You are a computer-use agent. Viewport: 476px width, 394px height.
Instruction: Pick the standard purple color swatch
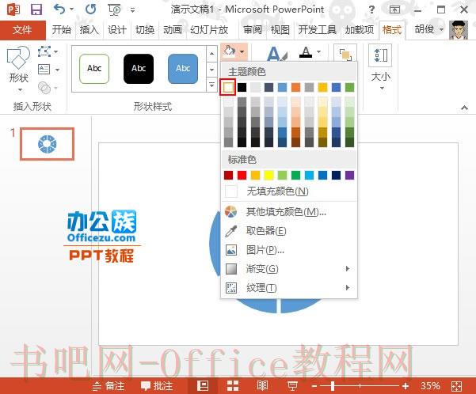[349, 175]
